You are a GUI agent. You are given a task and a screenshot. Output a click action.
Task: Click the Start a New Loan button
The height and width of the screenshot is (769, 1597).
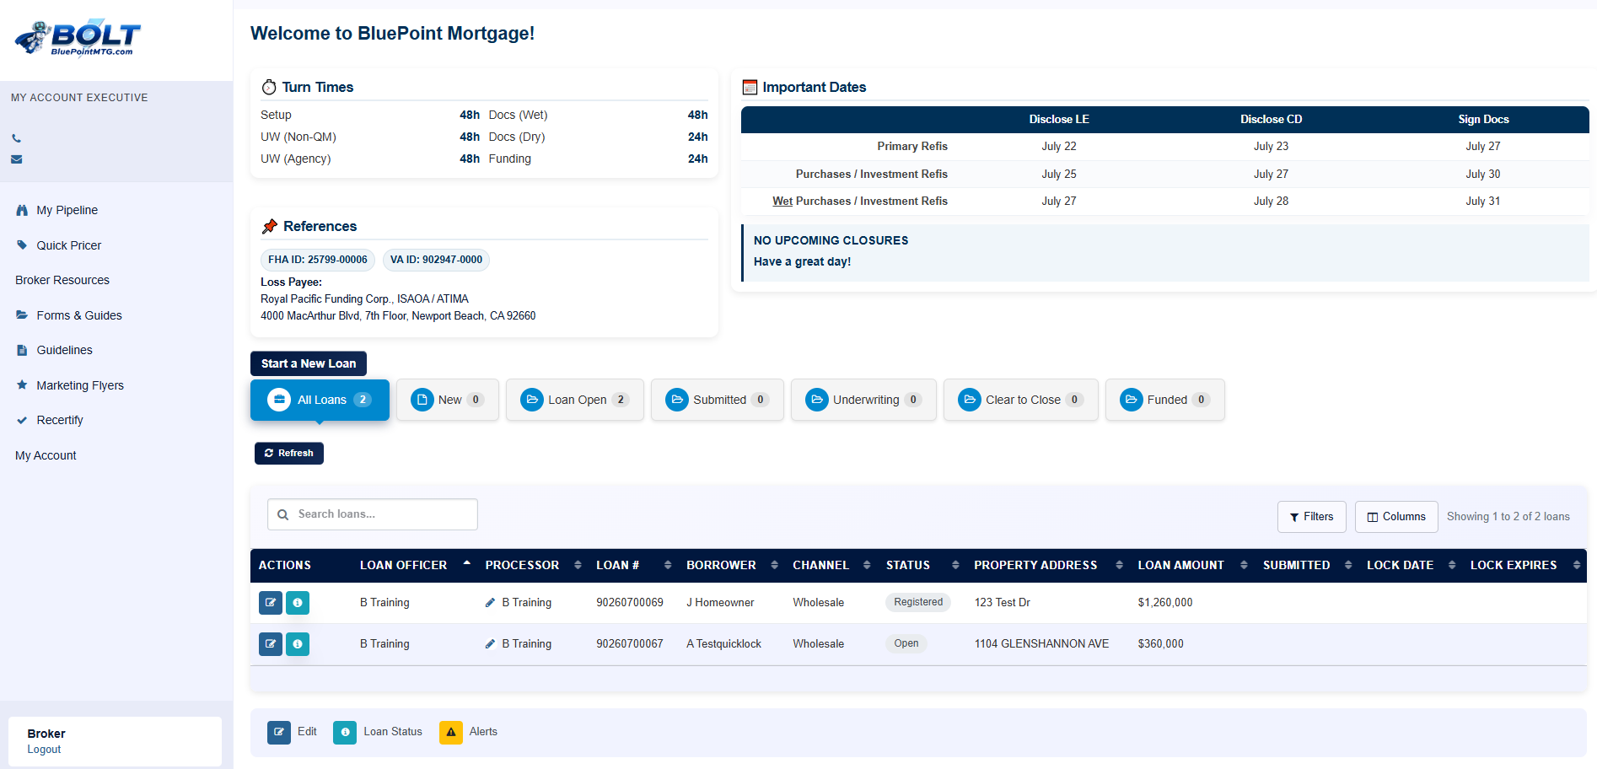coord(309,363)
